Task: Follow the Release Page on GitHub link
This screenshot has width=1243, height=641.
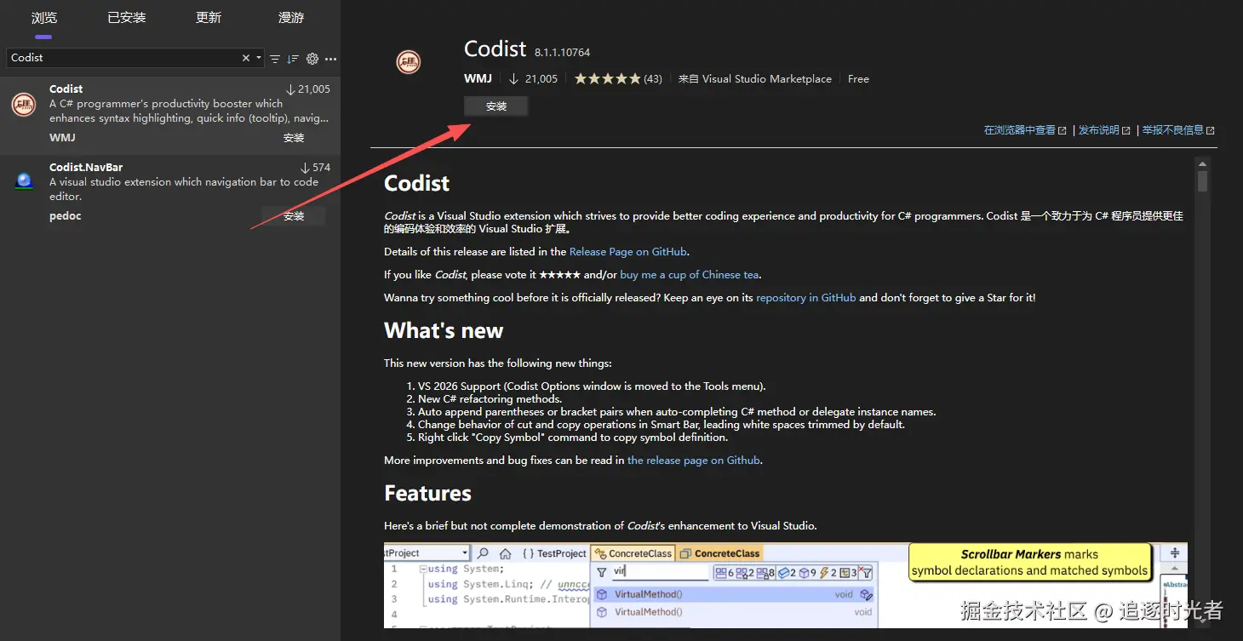Action: [628, 252]
